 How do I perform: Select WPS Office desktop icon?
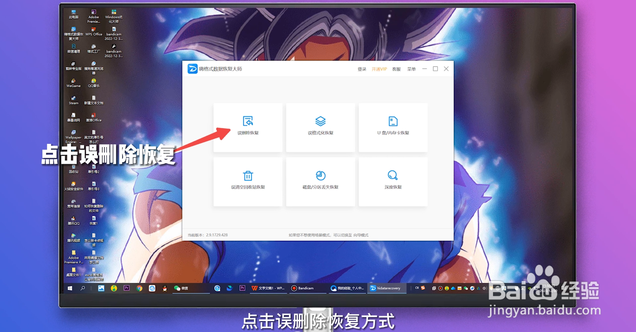click(x=93, y=32)
